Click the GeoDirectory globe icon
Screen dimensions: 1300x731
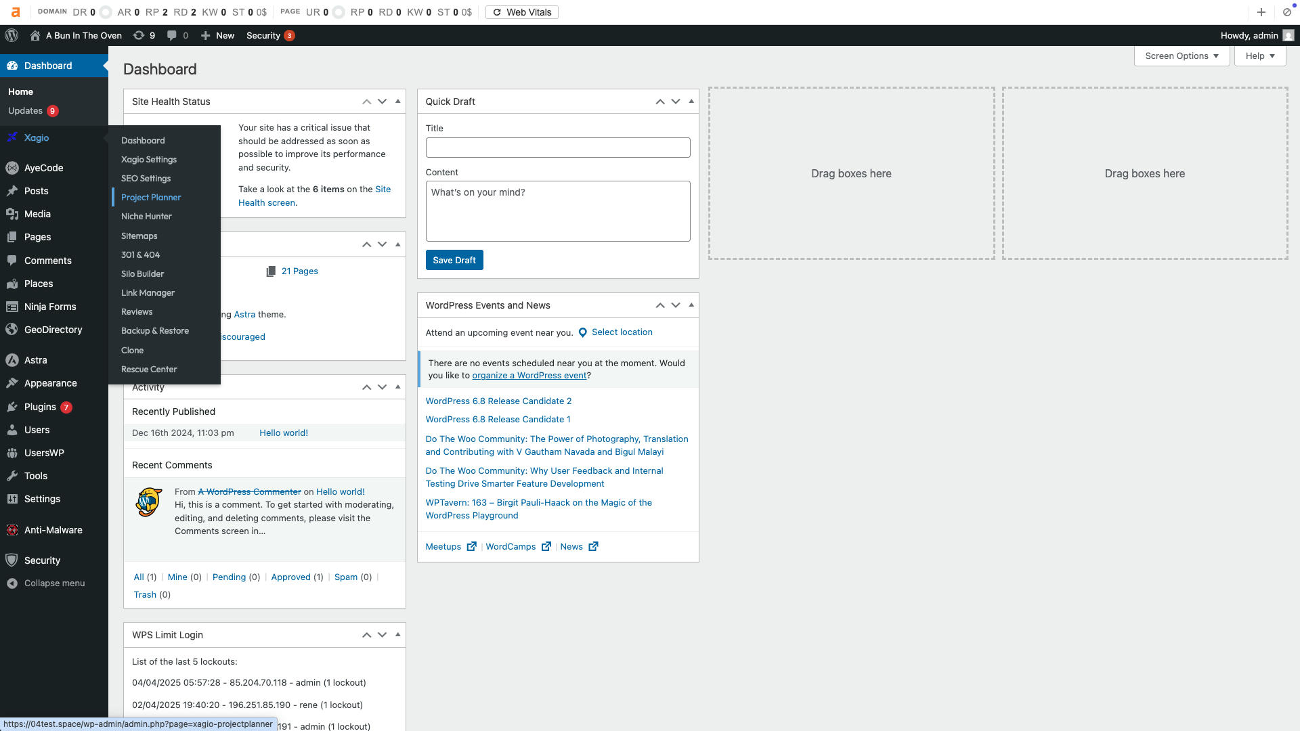tap(12, 330)
